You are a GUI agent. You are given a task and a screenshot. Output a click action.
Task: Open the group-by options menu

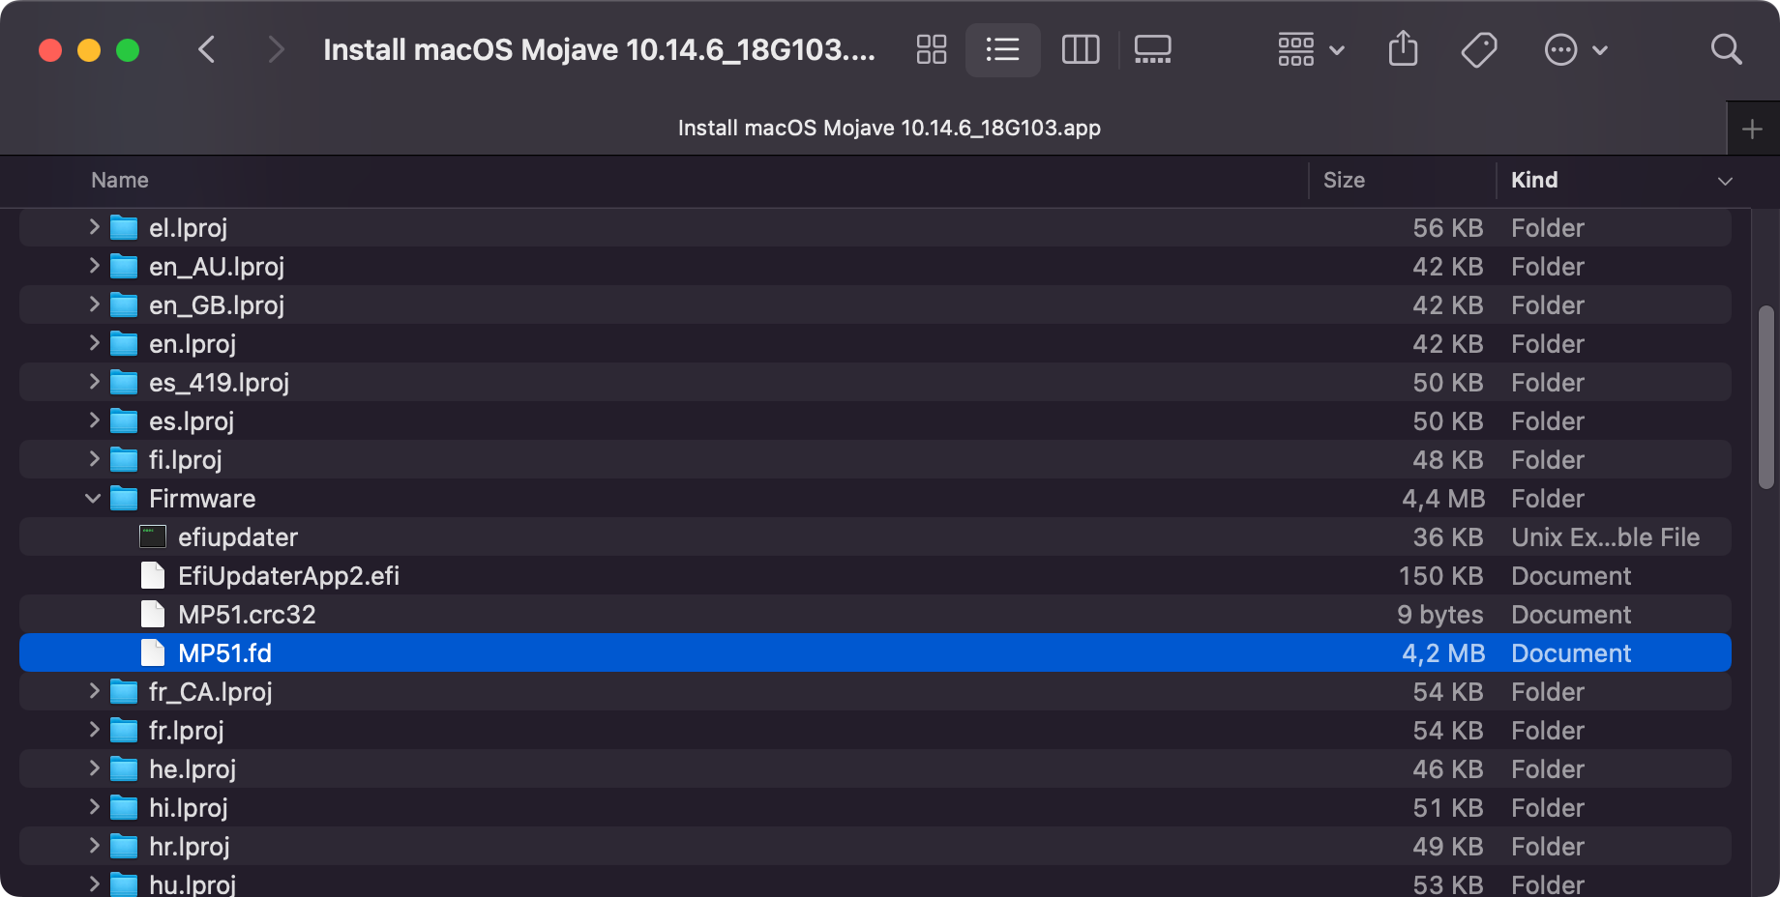(x=1311, y=49)
